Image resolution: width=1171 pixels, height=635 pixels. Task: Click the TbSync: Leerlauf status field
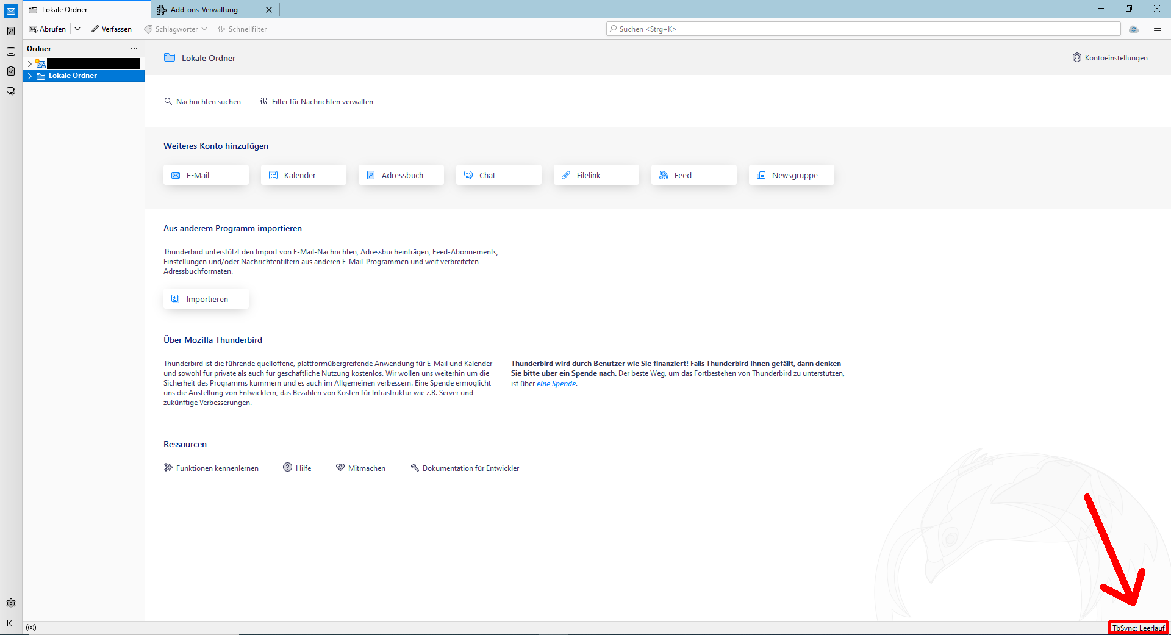pyautogui.click(x=1138, y=628)
